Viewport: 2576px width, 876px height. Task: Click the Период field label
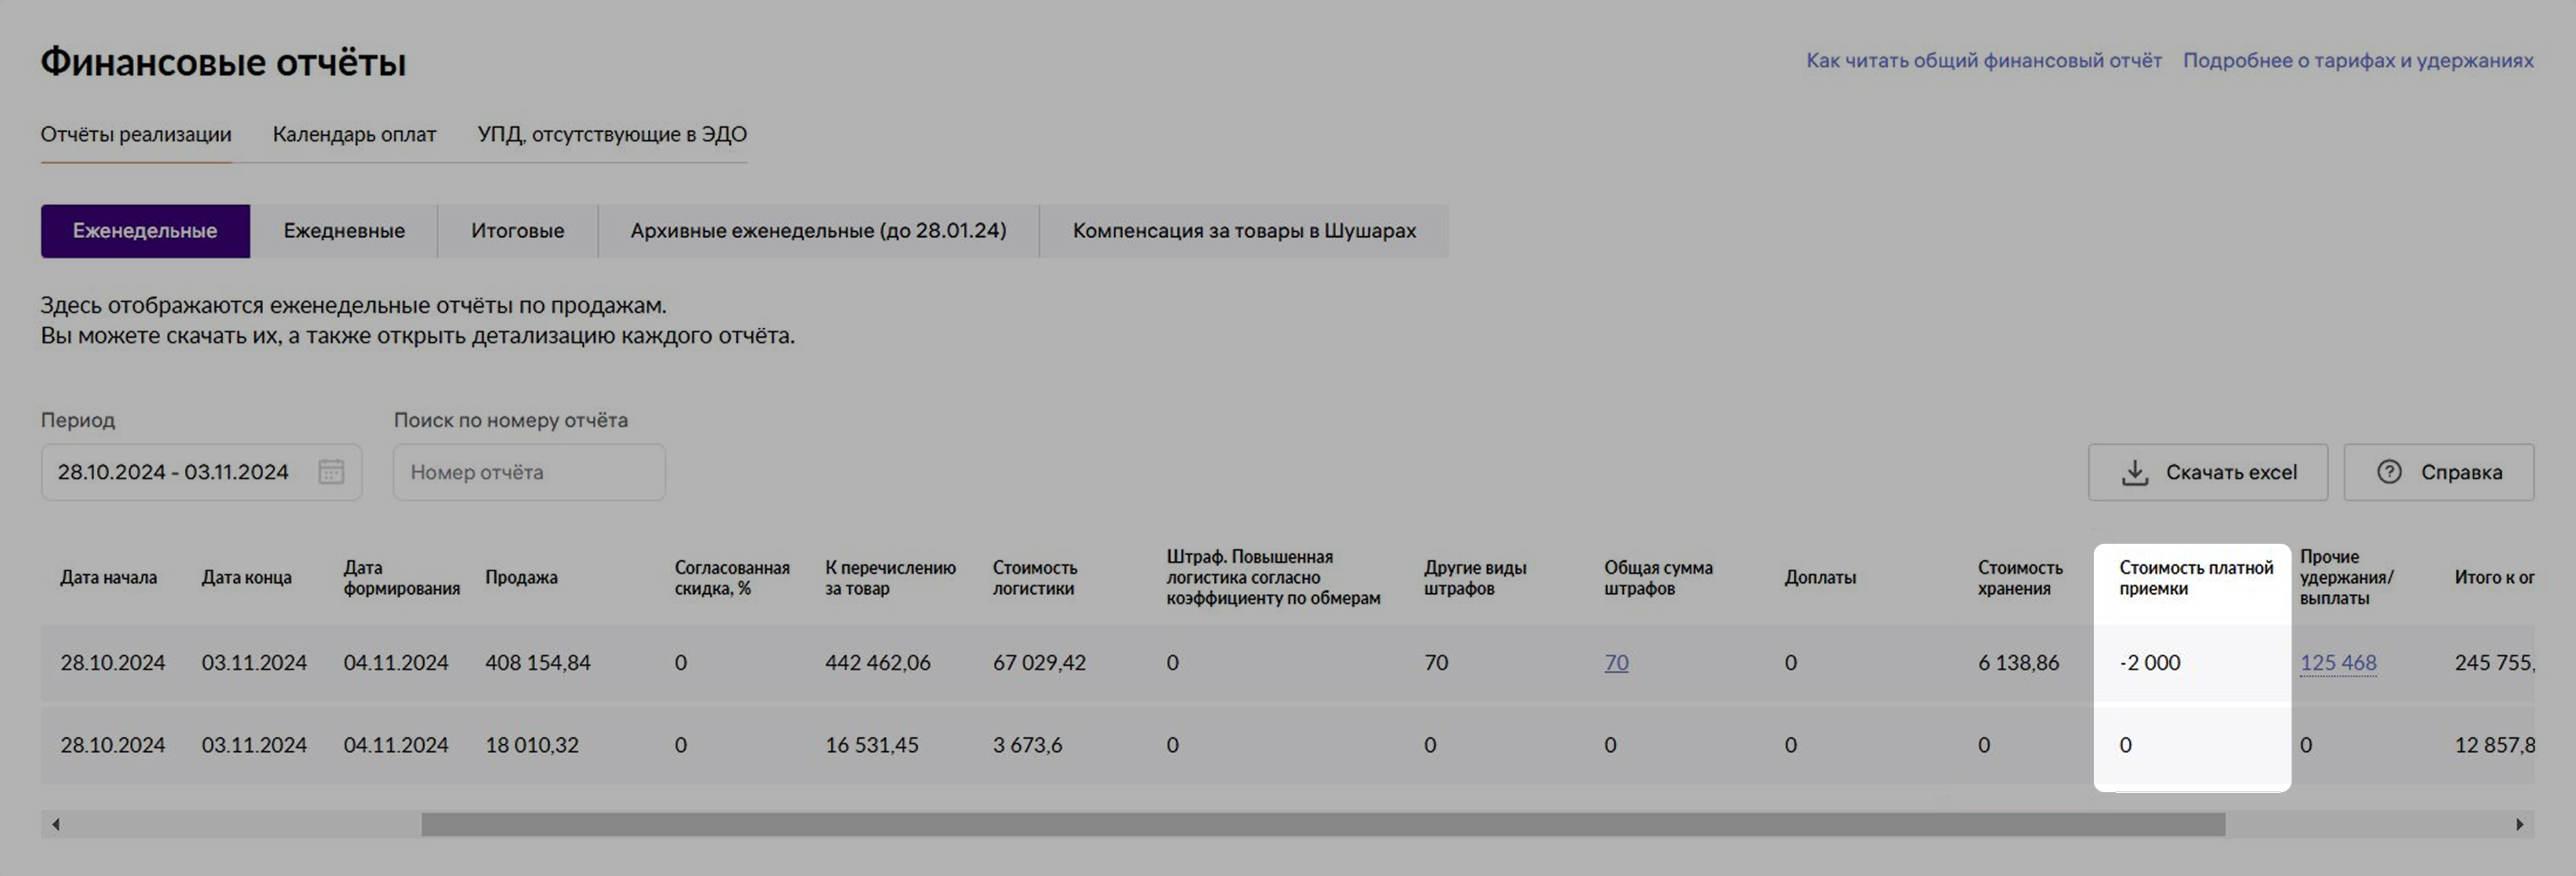78,419
